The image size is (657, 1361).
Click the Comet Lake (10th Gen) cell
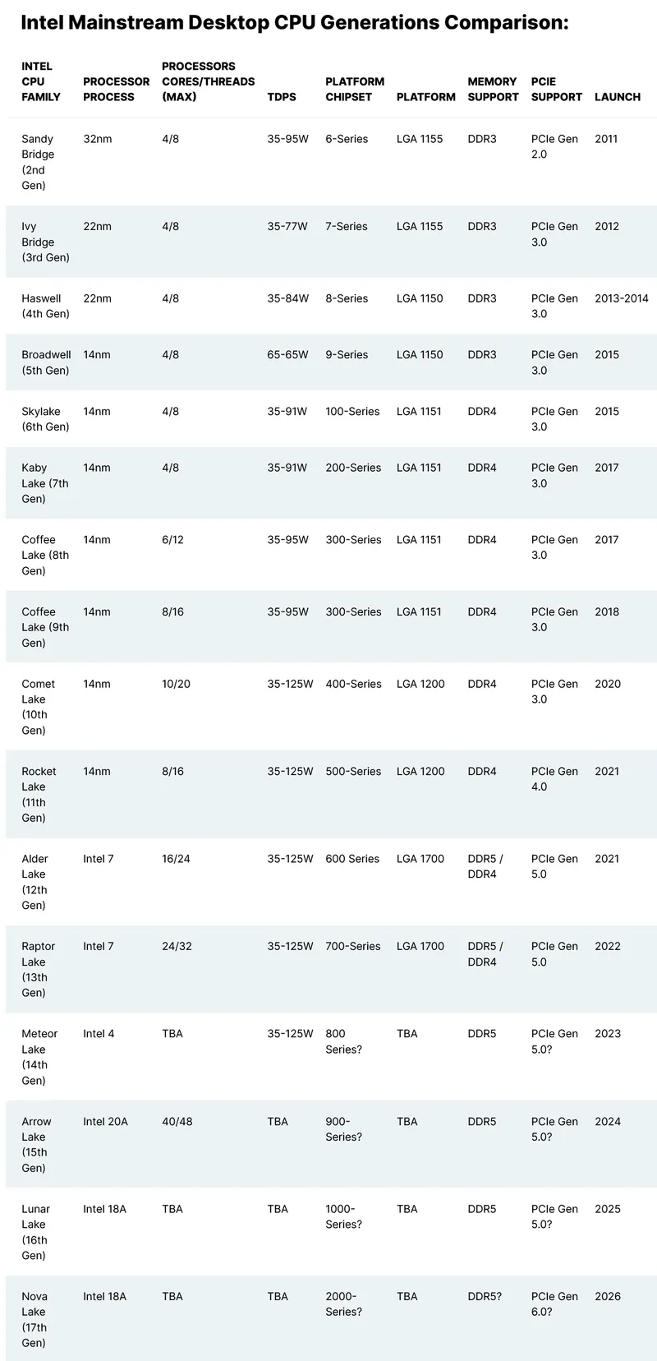pos(38,707)
